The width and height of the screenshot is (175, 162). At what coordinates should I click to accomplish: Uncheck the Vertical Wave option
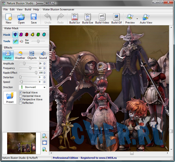(x=20, y=92)
